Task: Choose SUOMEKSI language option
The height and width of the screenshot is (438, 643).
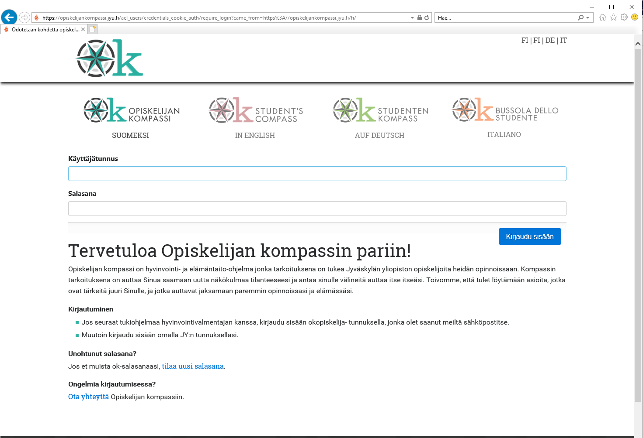Action: (x=130, y=135)
